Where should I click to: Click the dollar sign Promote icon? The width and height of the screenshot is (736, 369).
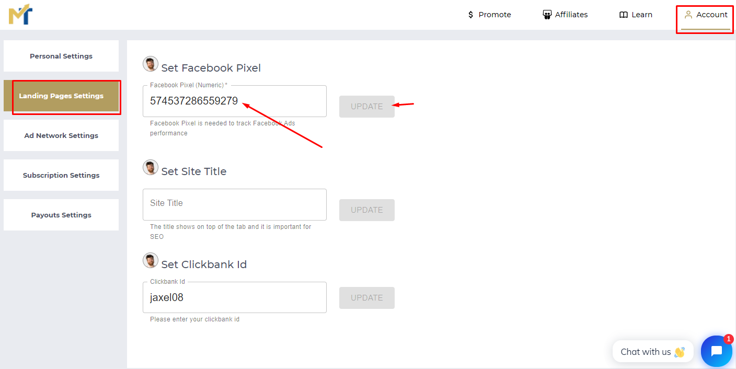(470, 15)
